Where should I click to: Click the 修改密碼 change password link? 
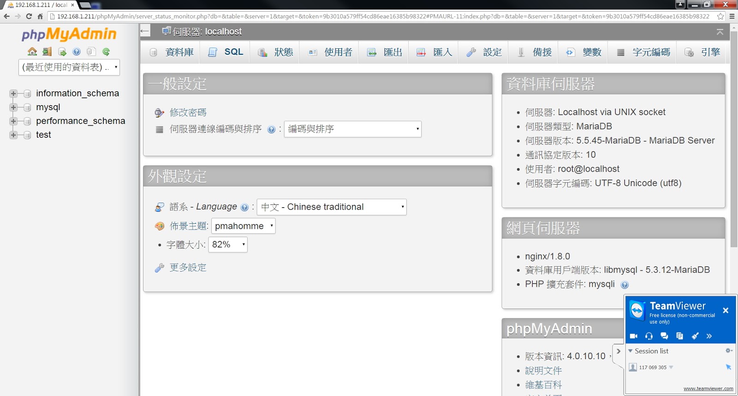pyautogui.click(x=188, y=112)
